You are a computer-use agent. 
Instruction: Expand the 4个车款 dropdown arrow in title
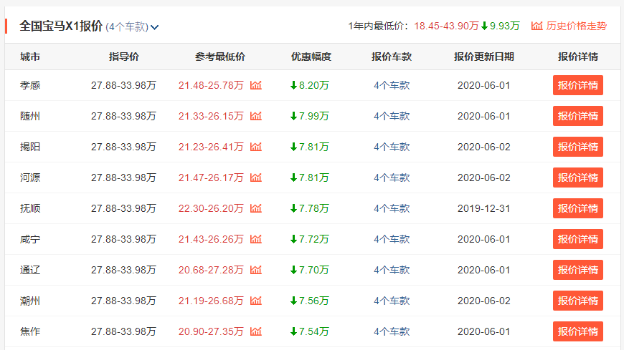[x=155, y=27]
